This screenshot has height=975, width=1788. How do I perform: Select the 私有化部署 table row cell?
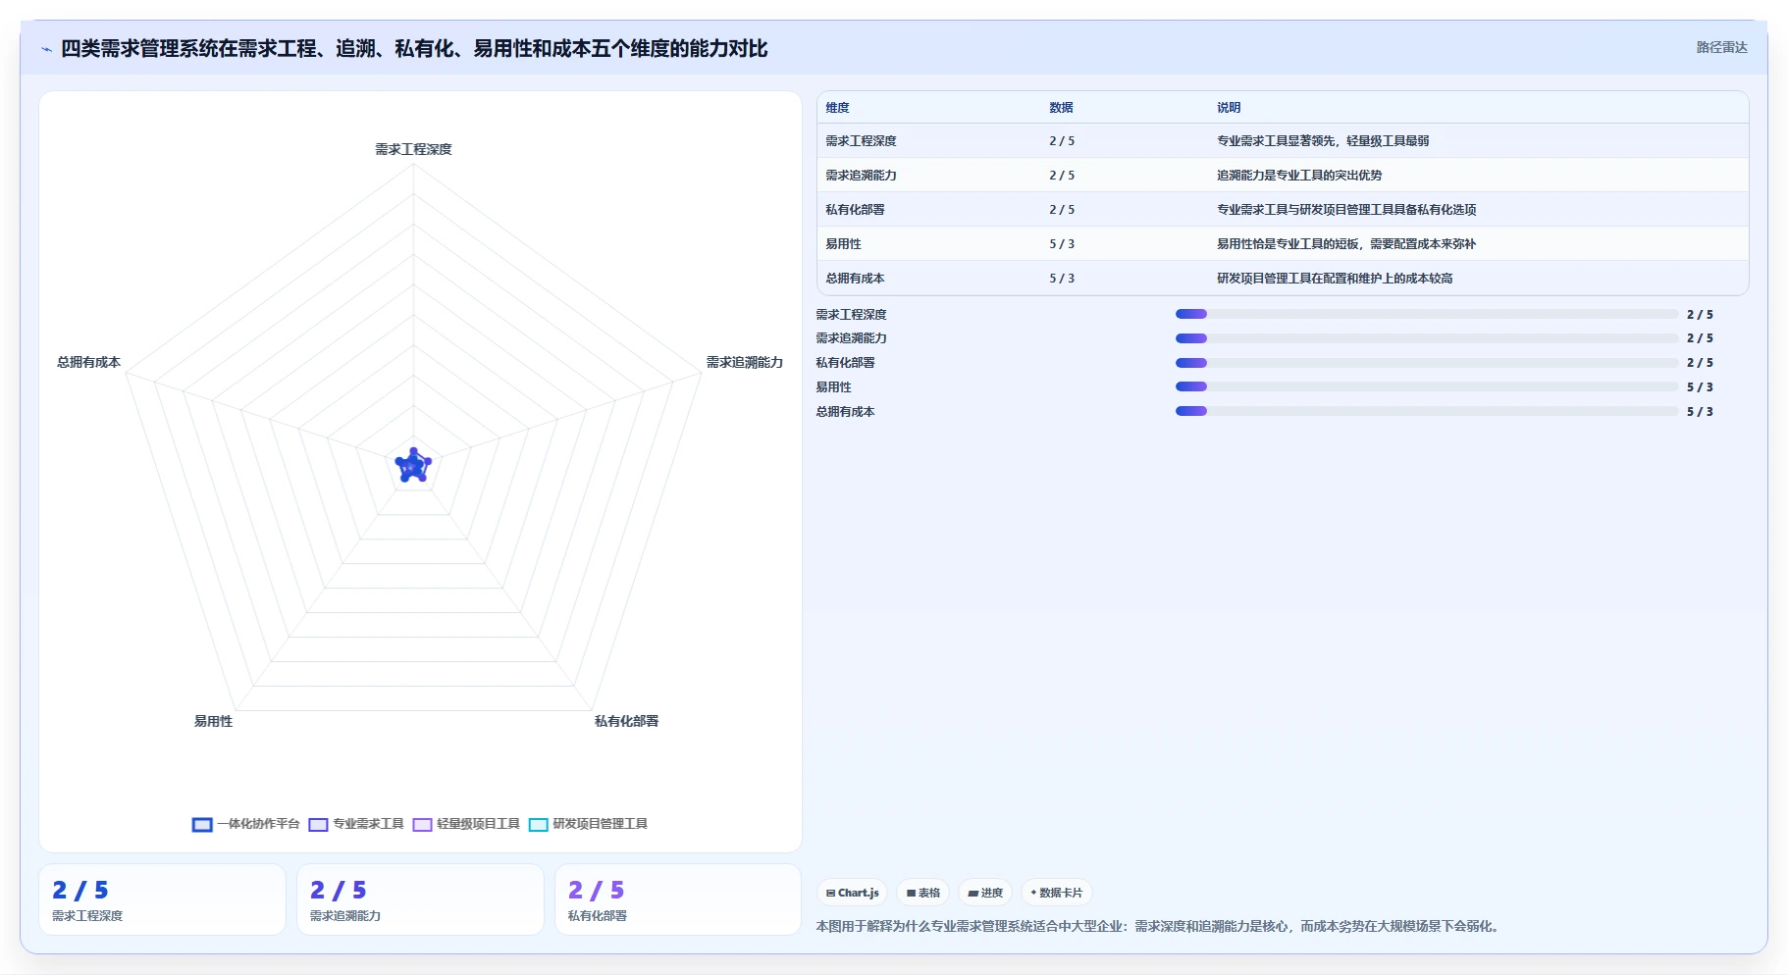pos(855,210)
